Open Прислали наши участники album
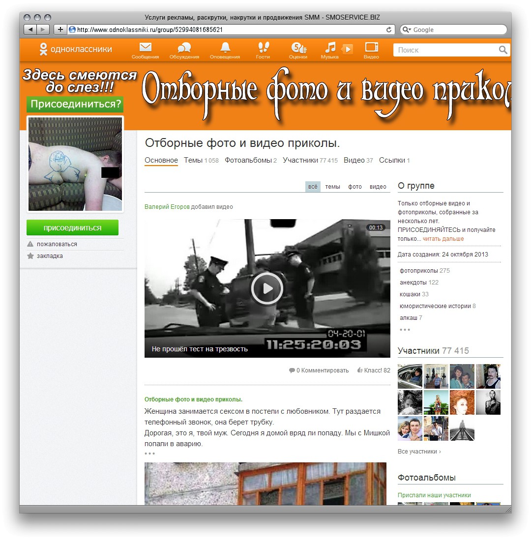The width and height of the screenshot is (531, 540). (x=434, y=495)
